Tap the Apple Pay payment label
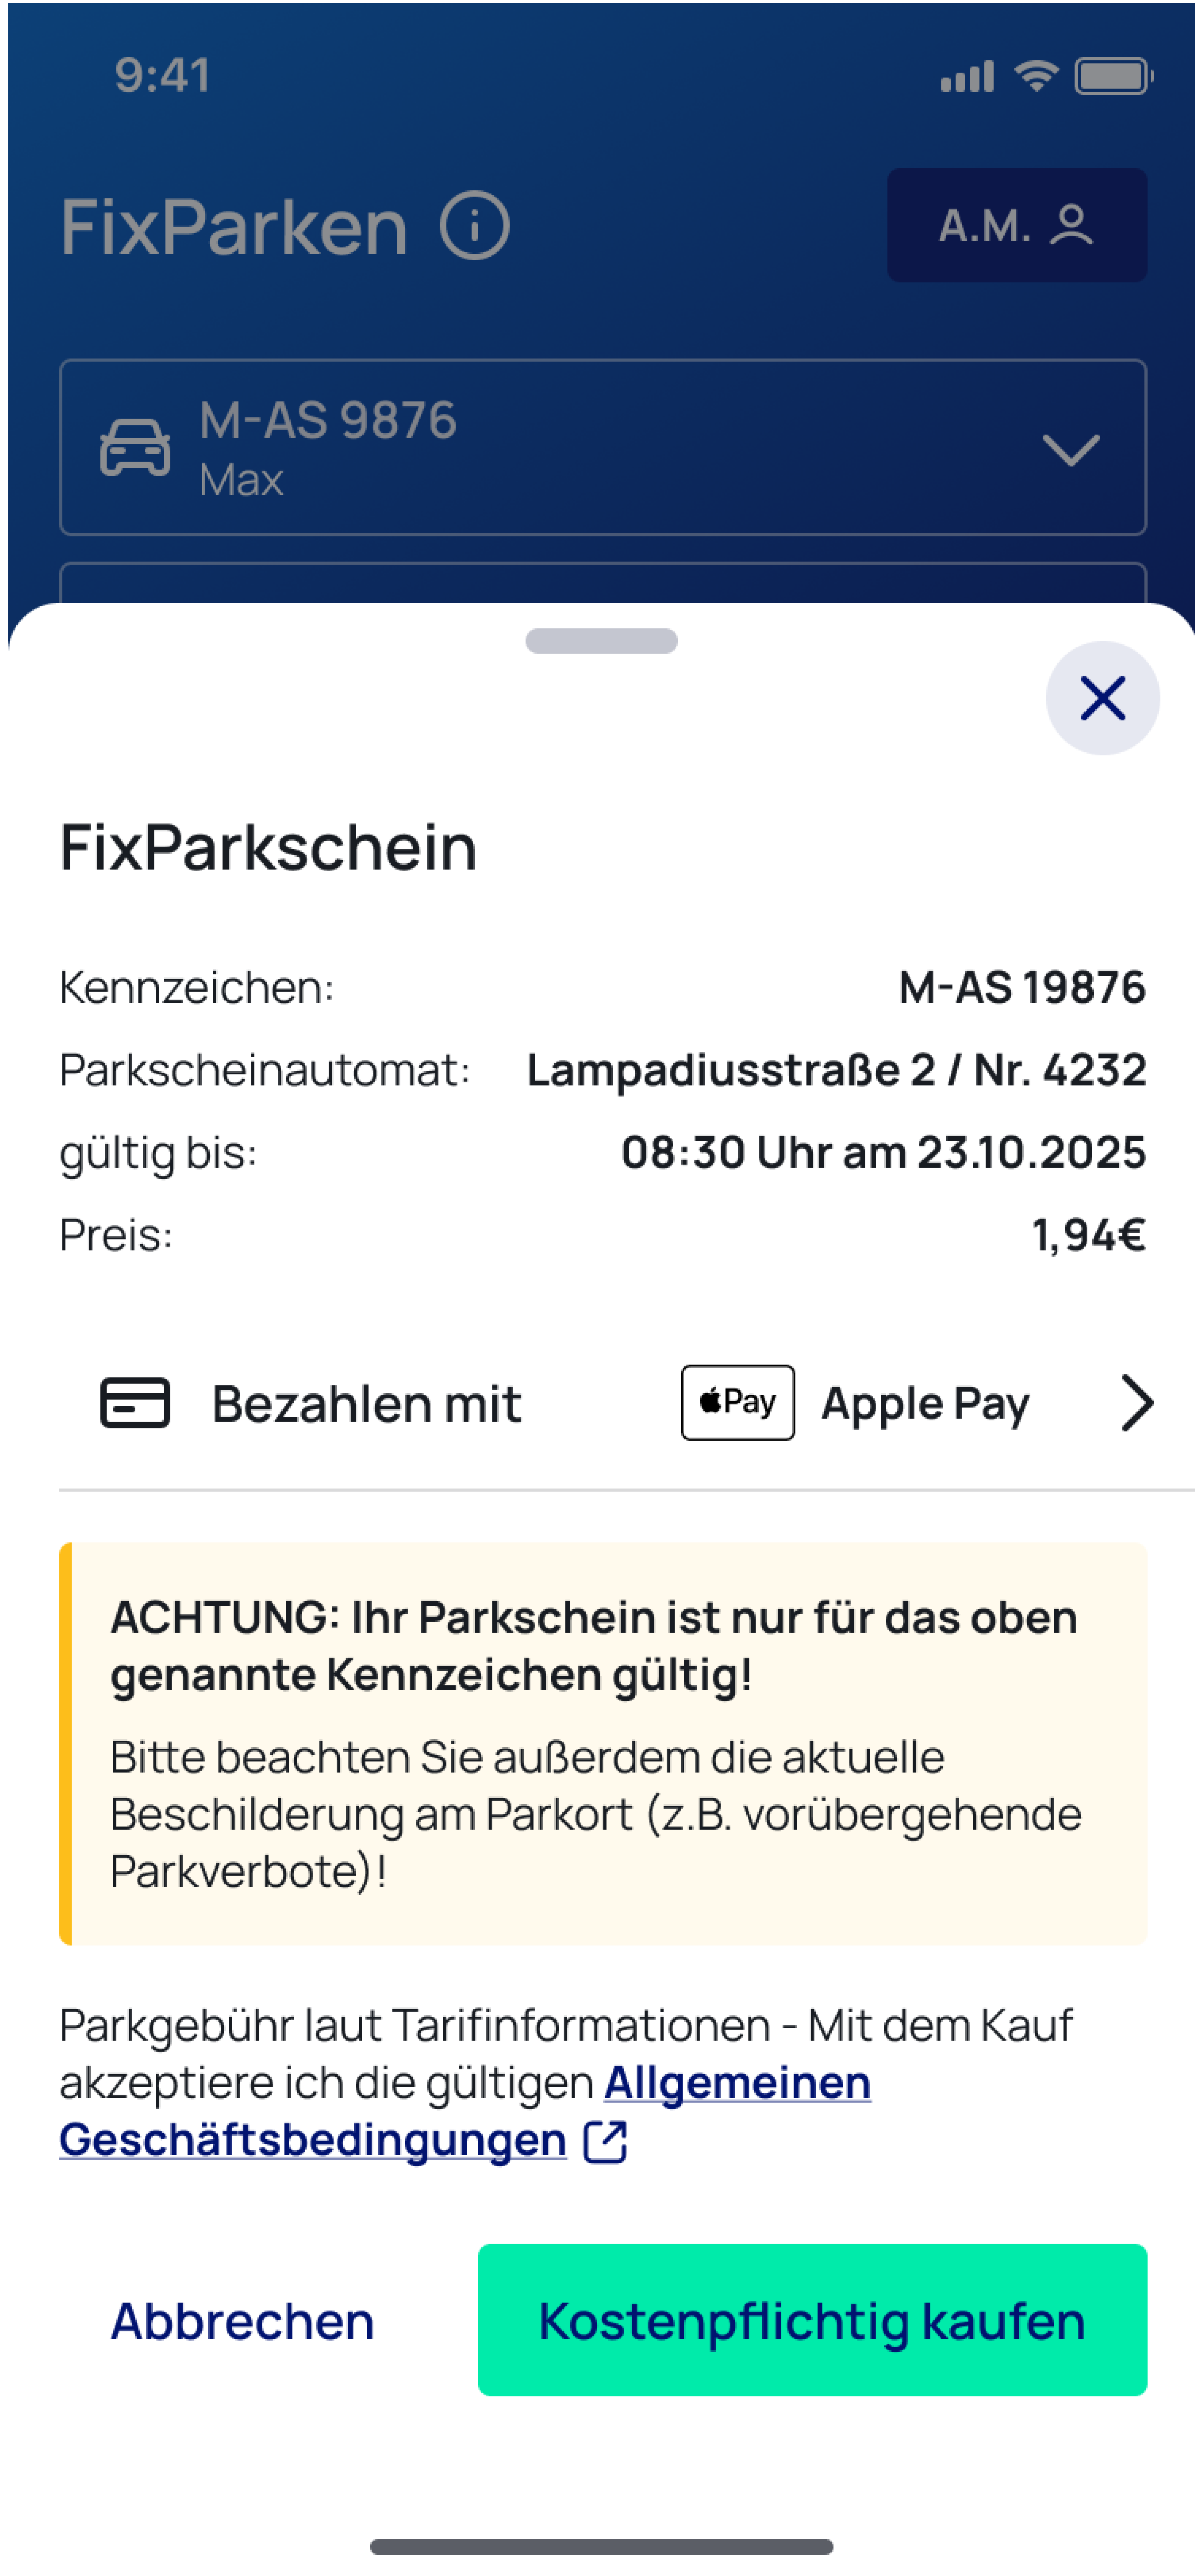Viewport: 1195px width, 2576px height. coord(925,1403)
